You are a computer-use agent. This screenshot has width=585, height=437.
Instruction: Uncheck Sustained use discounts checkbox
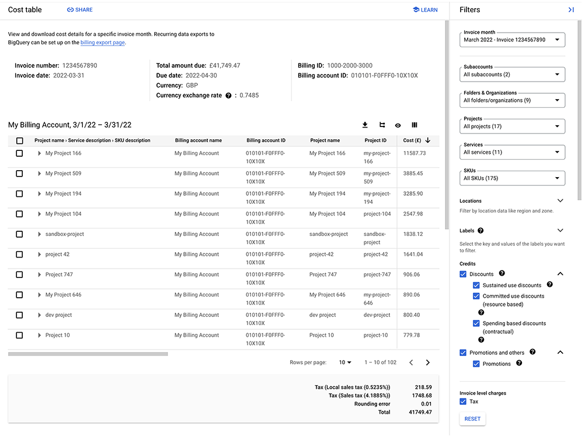(476, 286)
